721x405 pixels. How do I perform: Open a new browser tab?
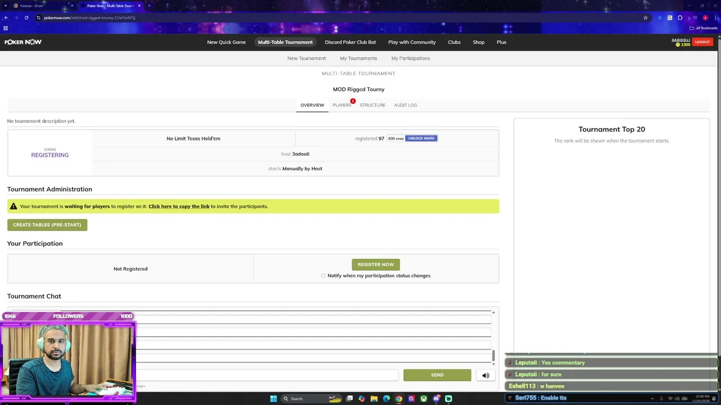[149, 6]
